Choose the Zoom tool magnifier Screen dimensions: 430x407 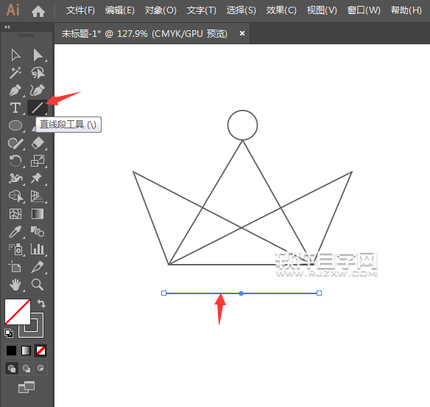(38, 285)
